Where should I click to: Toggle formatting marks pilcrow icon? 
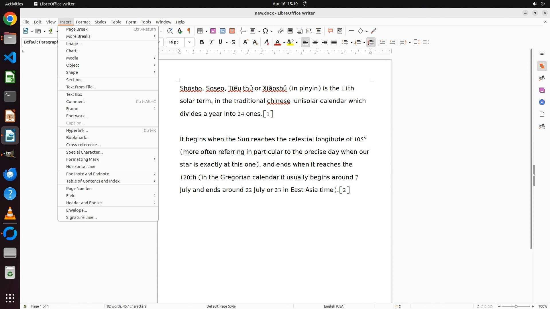click(189, 31)
